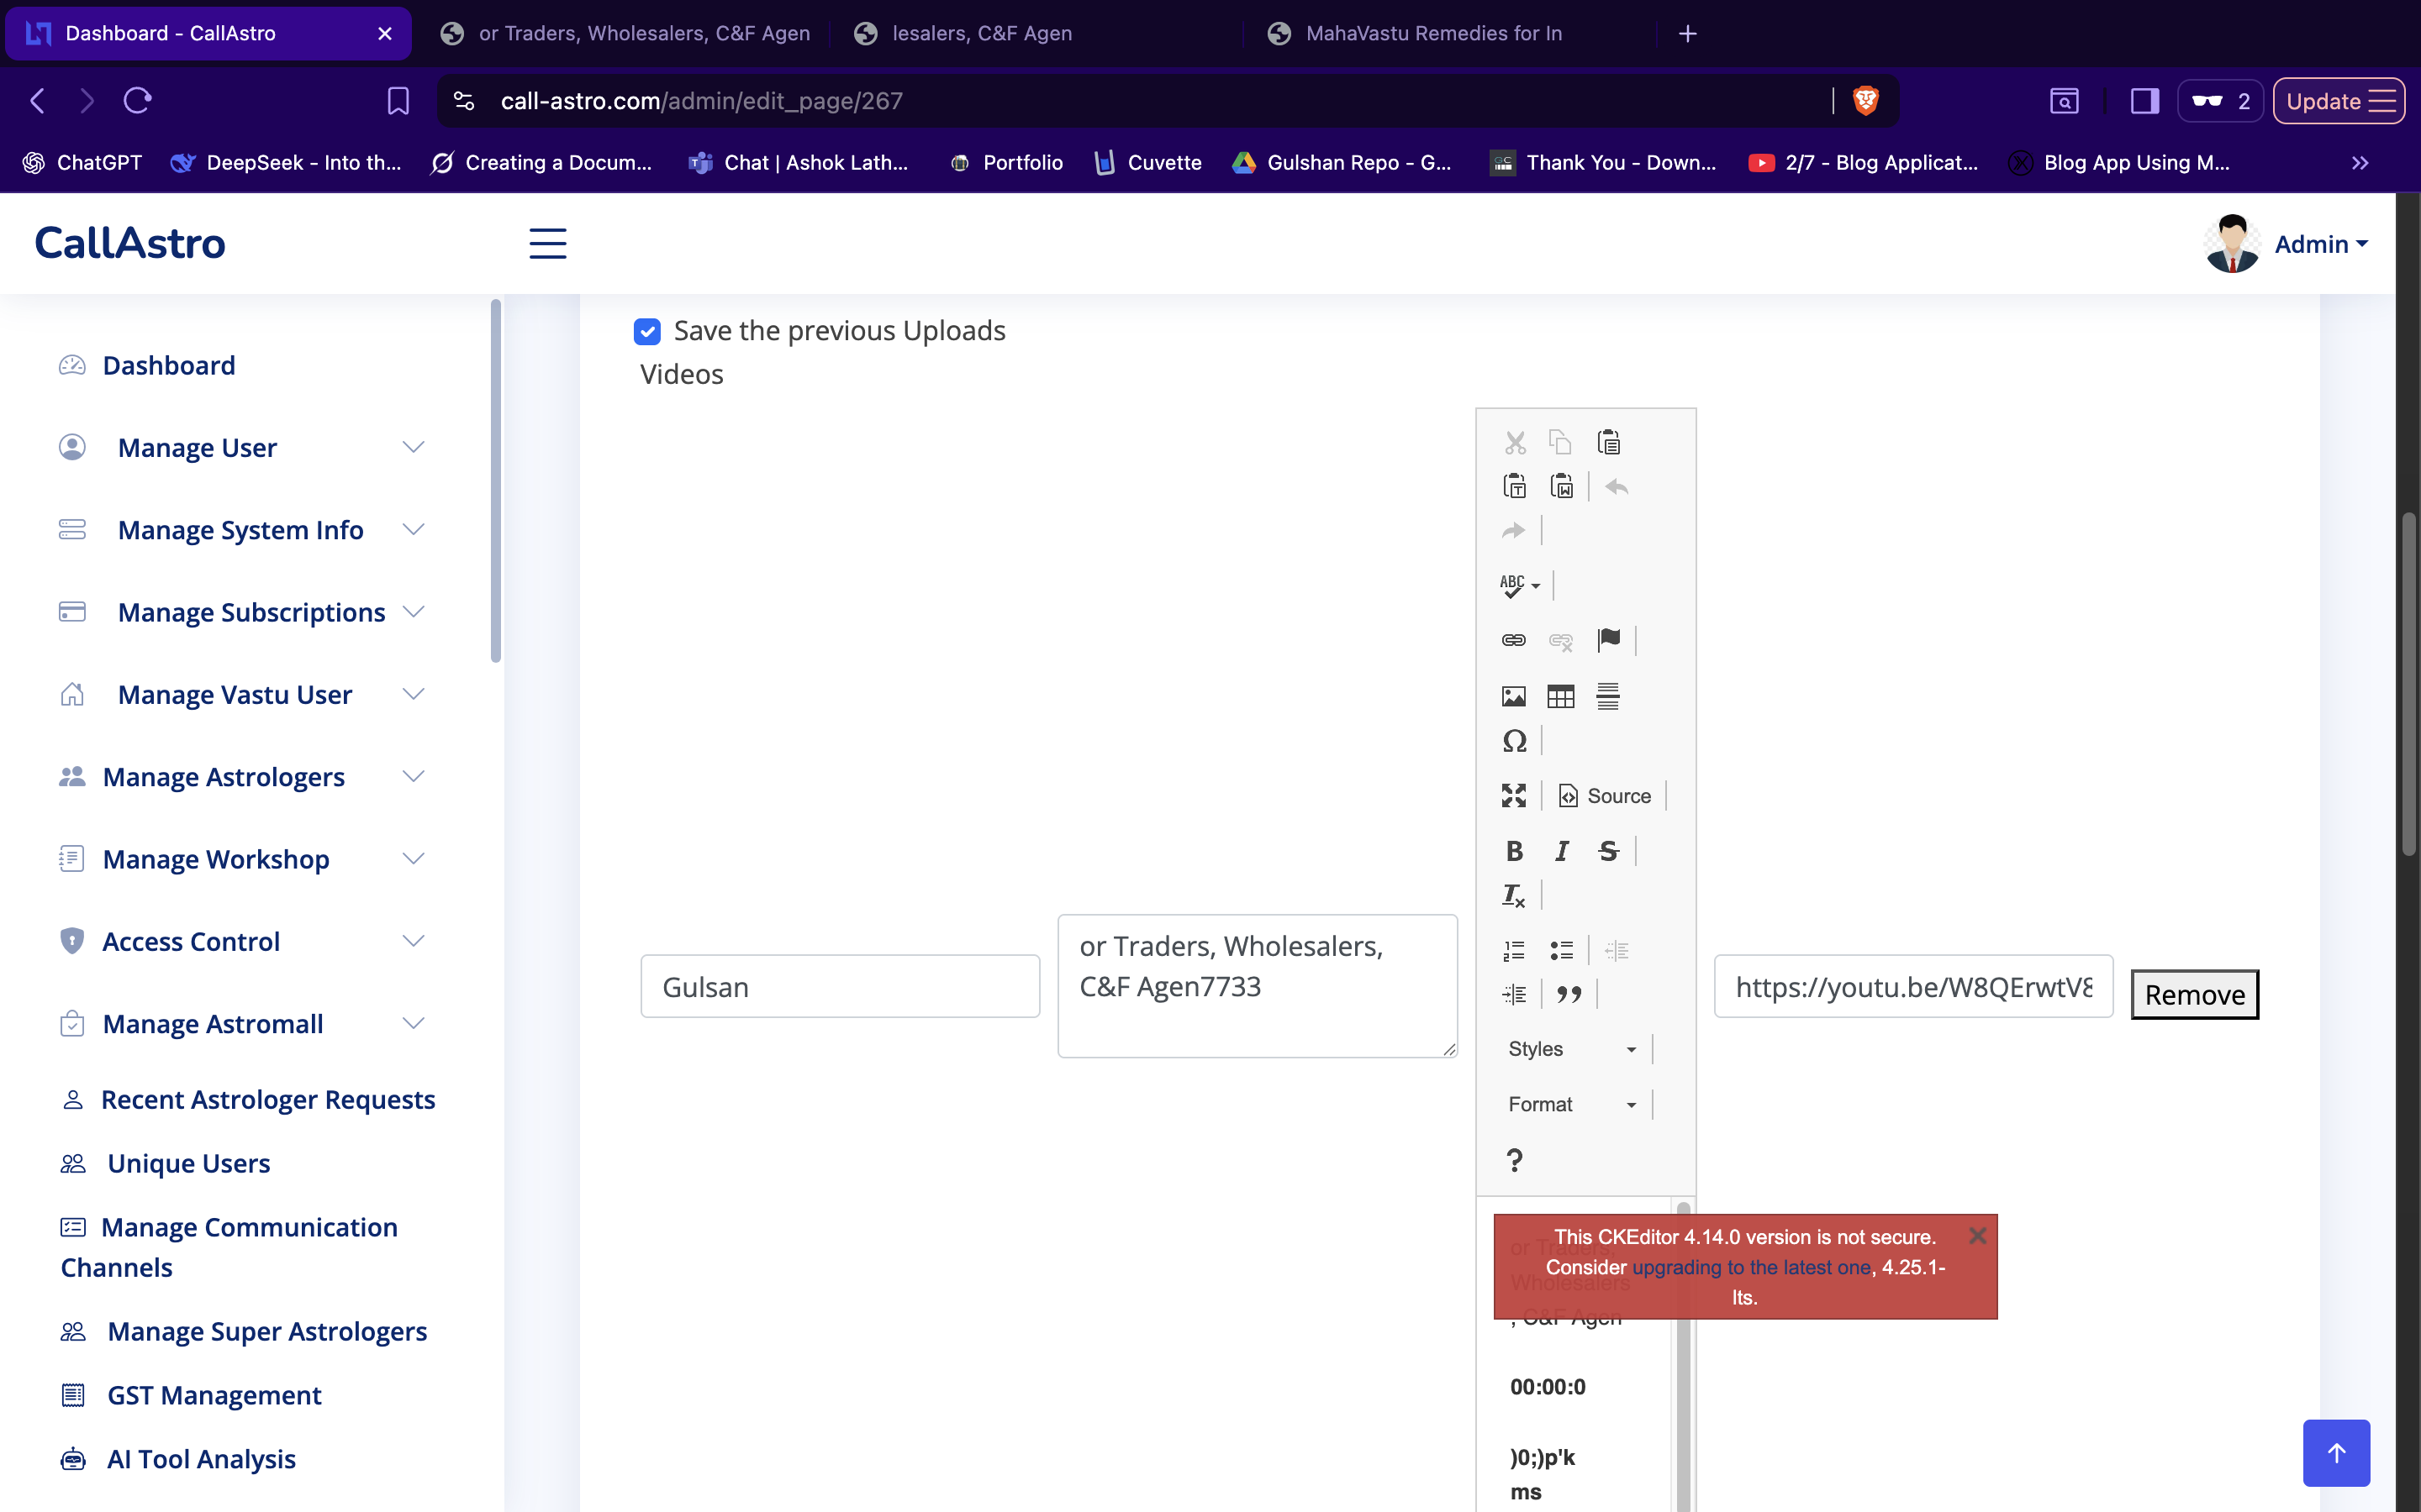Click the Increase Indent icon
Viewport: 2421px width, 1512px height.
click(x=1515, y=994)
